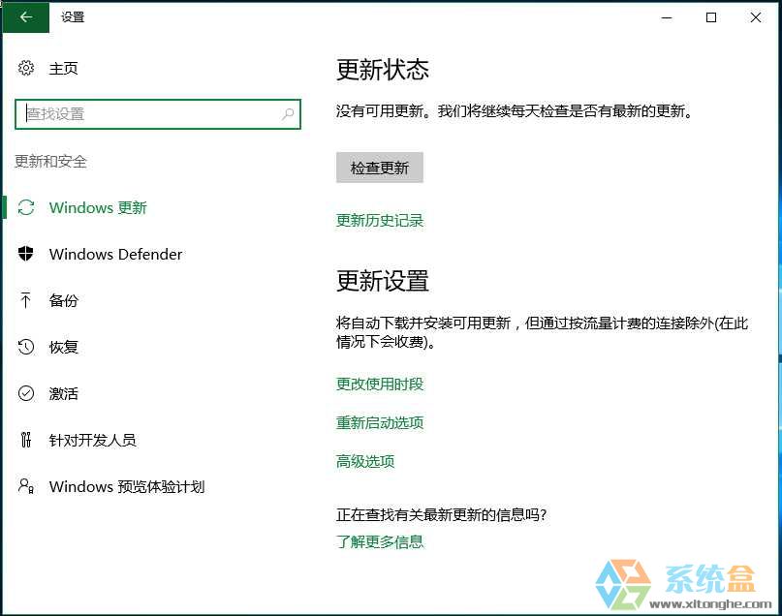
Task: Click the 正在查找有关最新更新的信息吗? text
Action: coord(441,515)
